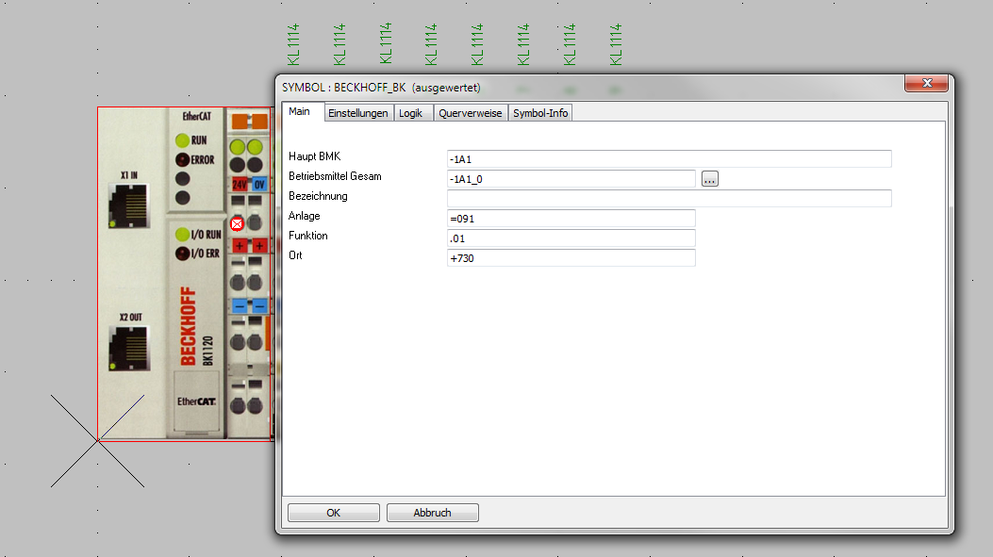
Task: Click the X2 OUT Ethernet port
Action: click(x=129, y=348)
